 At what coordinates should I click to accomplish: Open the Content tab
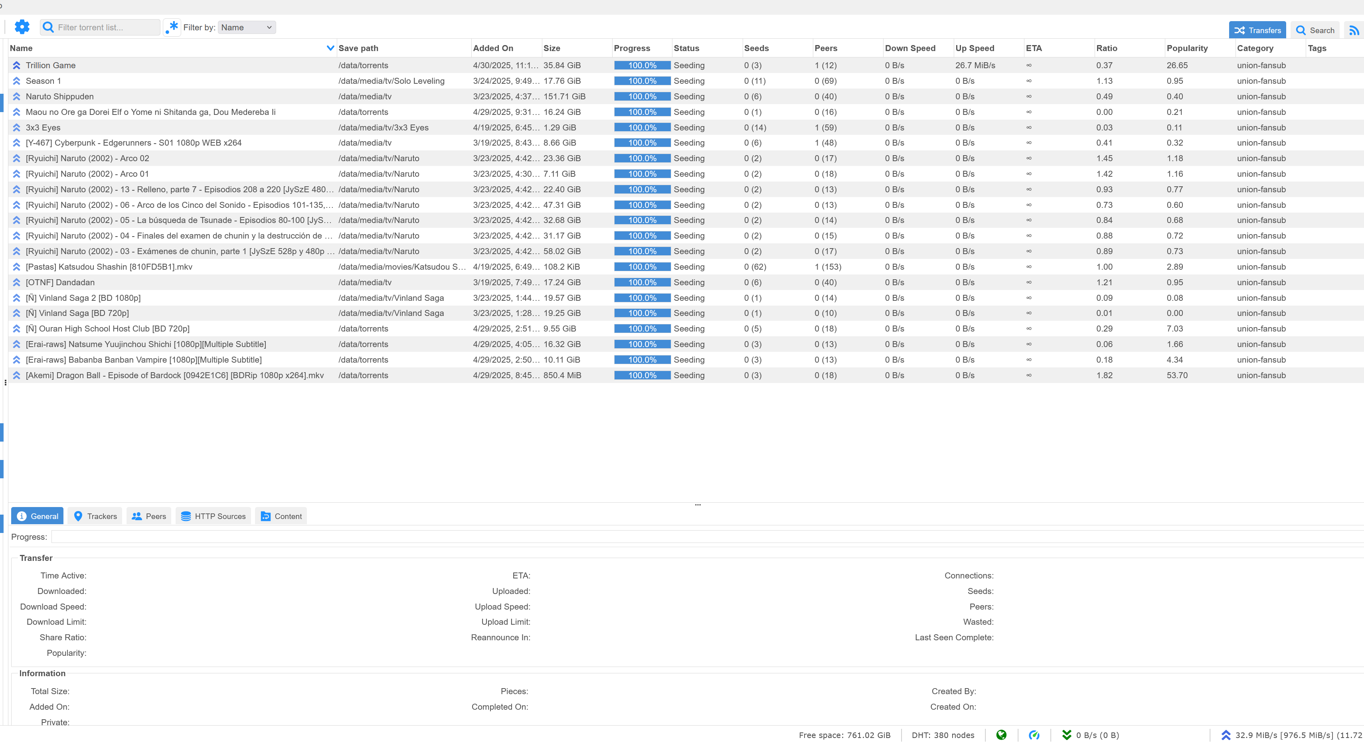tap(281, 516)
